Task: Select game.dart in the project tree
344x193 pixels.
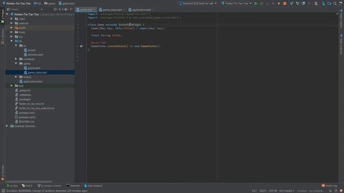Action: 34,68
